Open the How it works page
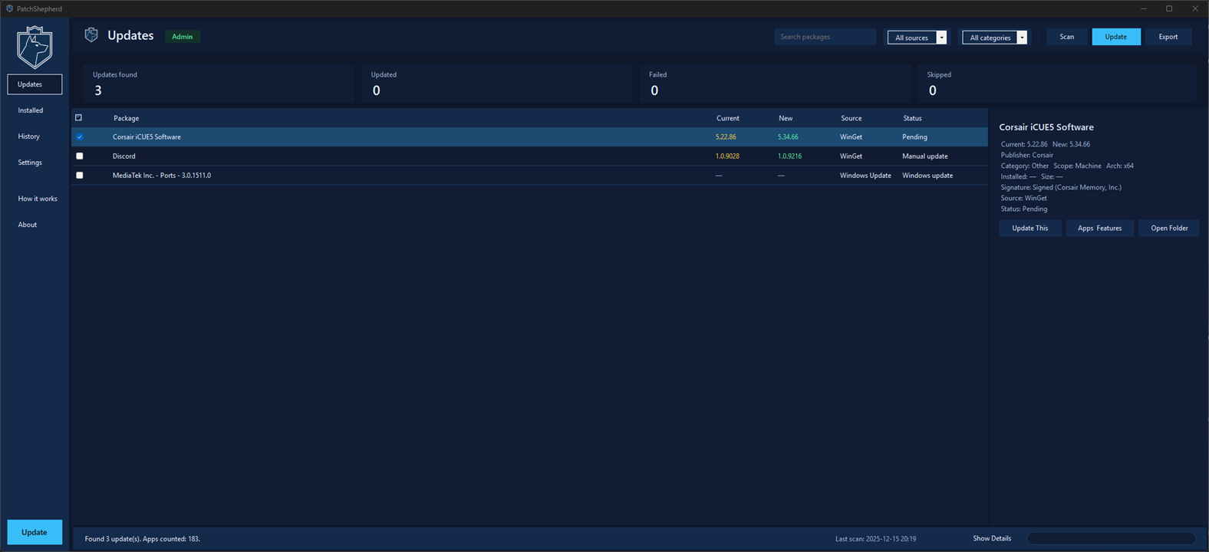Image resolution: width=1209 pixels, height=552 pixels. (38, 199)
